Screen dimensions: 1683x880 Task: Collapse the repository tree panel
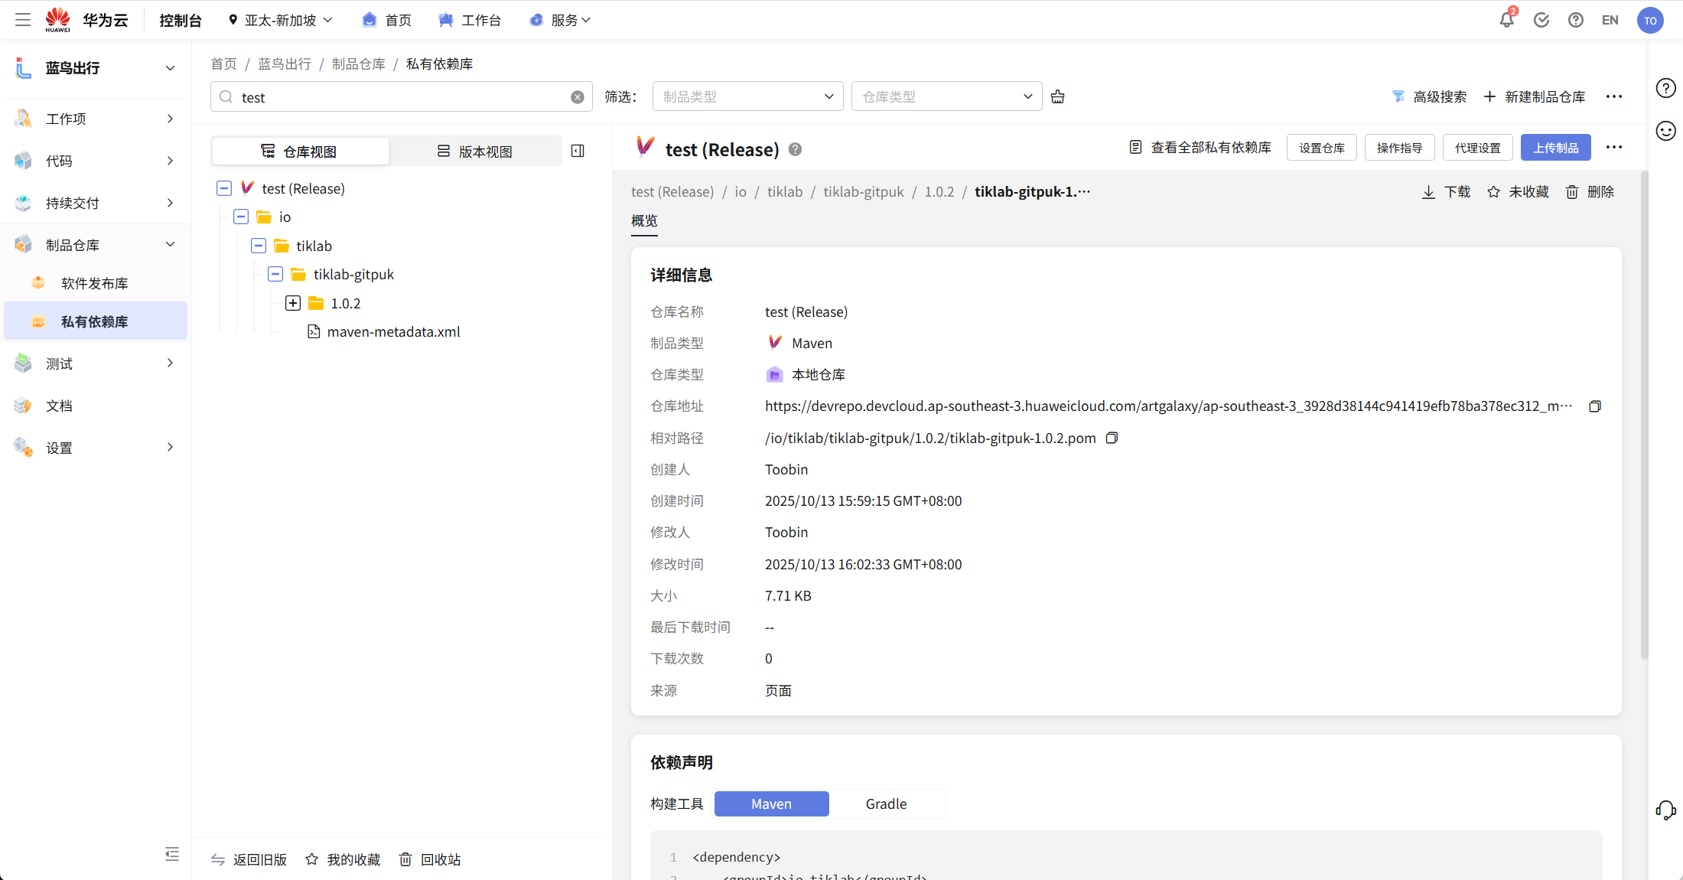pyautogui.click(x=578, y=151)
